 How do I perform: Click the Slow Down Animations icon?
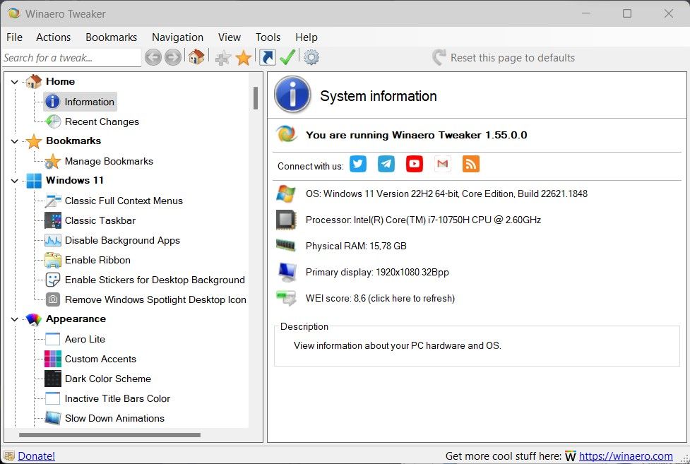click(x=53, y=418)
